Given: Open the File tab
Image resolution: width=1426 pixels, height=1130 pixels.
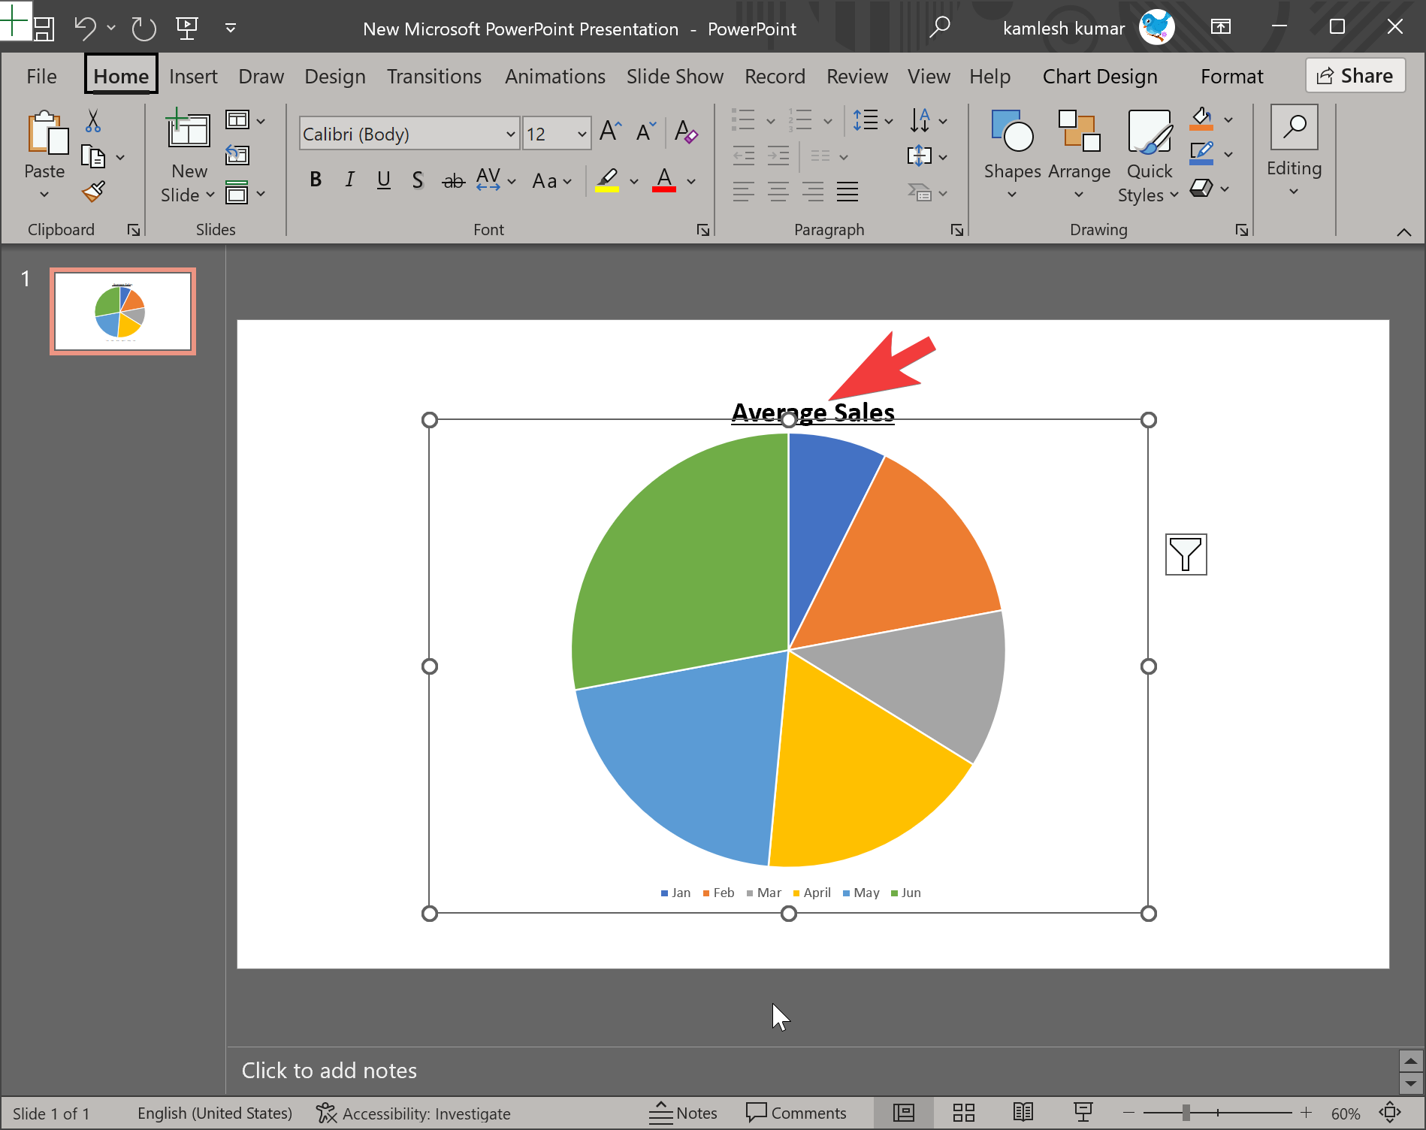Looking at the screenshot, I should pos(41,77).
